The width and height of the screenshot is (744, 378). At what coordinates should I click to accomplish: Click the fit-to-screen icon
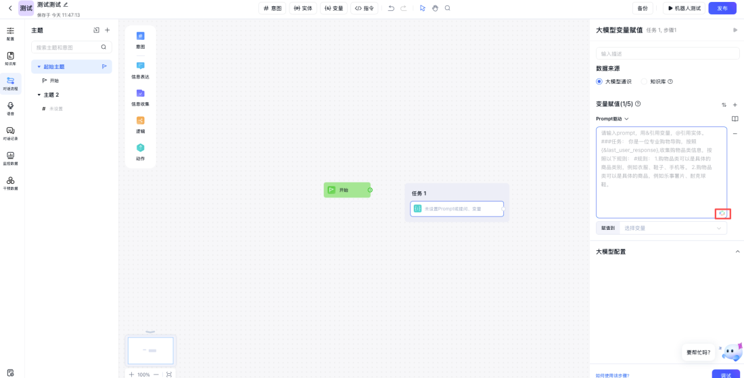coord(169,374)
